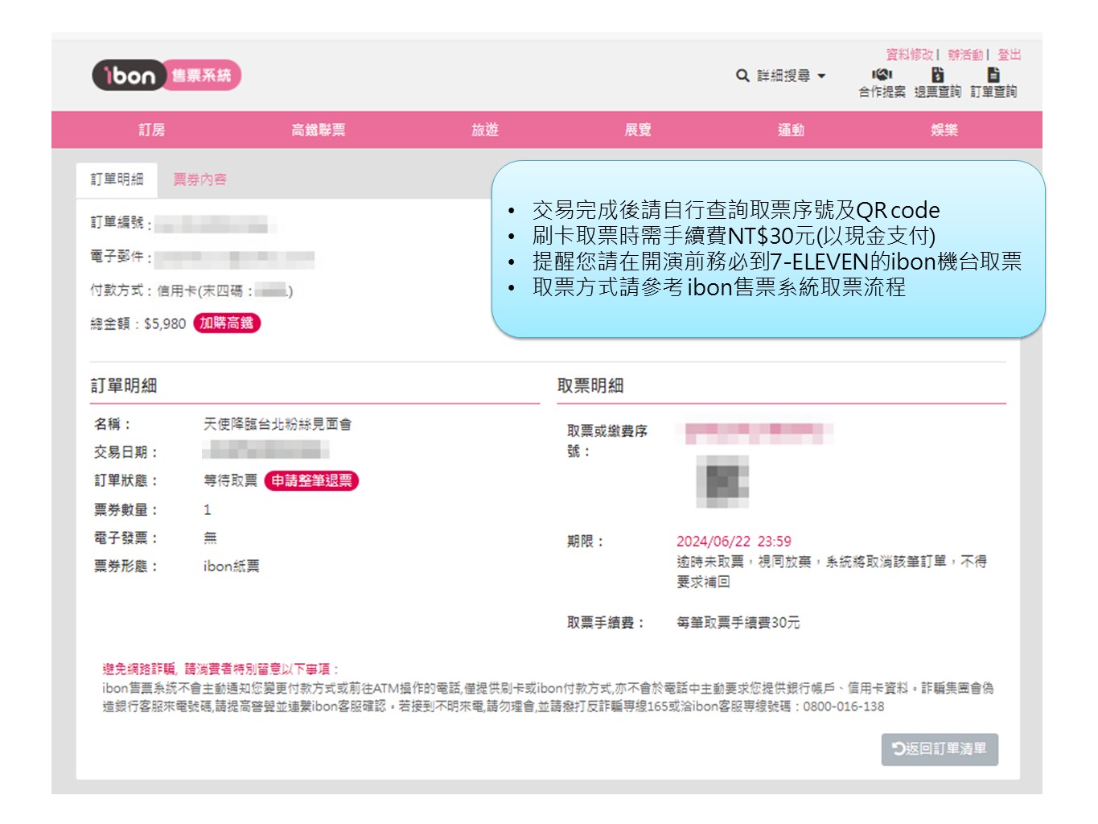Click the blurred QR code image
The height and width of the screenshot is (824, 1098).
(722, 481)
